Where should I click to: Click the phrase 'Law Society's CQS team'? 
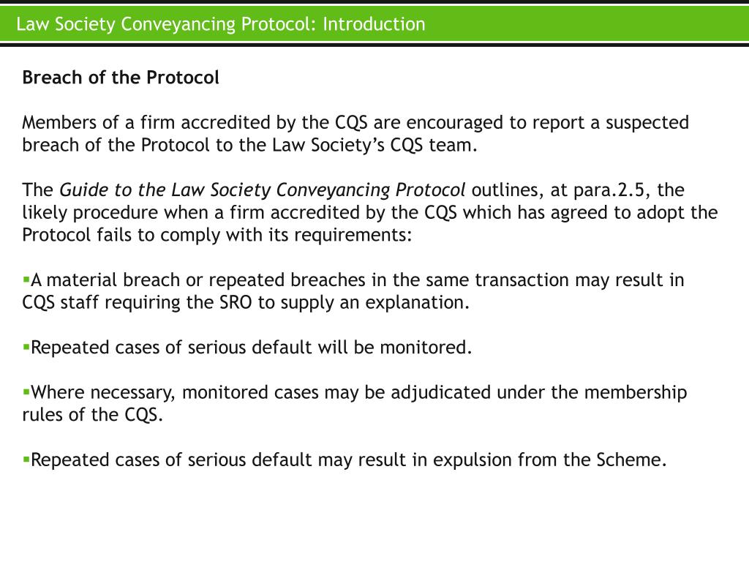click(374, 145)
